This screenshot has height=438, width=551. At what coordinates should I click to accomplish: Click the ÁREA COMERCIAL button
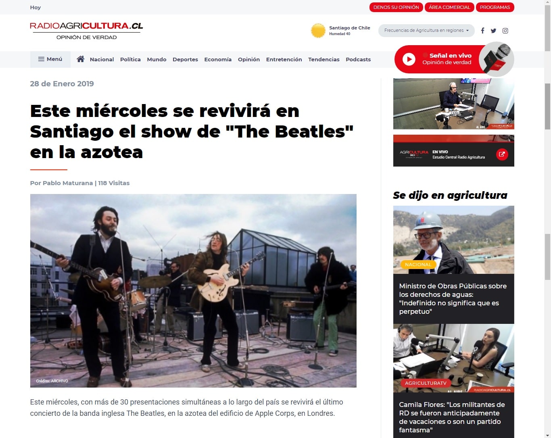[x=449, y=7]
